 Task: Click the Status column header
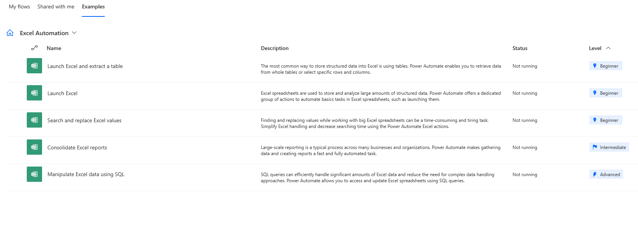520,48
